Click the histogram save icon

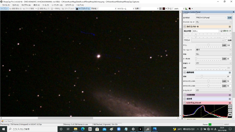coord(230,115)
